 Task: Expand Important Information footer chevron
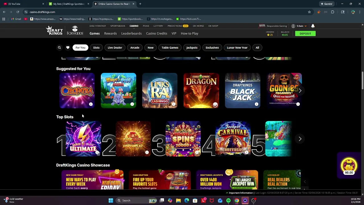tap(227, 193)
